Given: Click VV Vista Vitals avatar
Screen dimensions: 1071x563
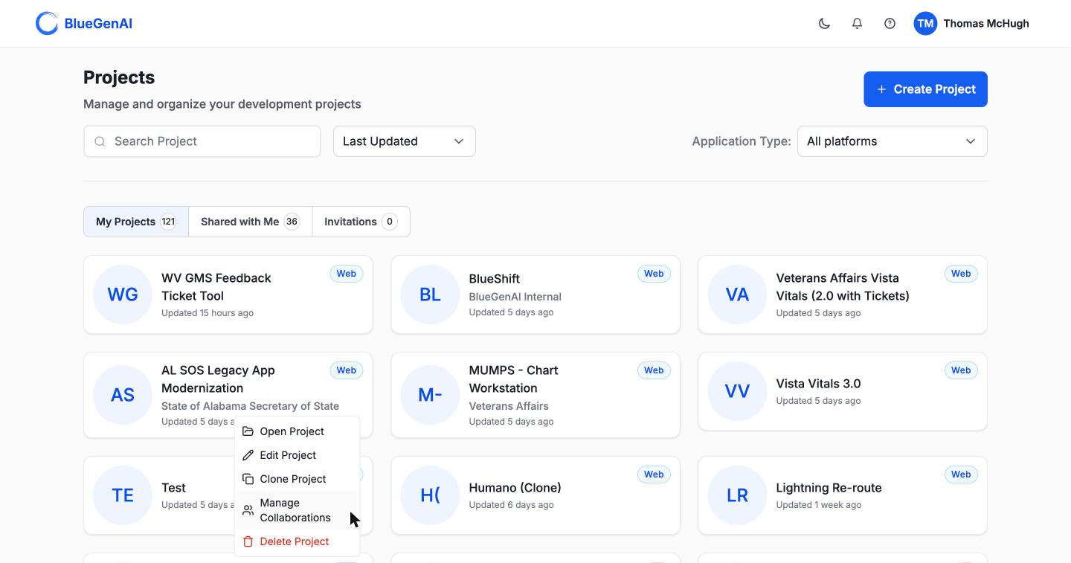Looking at the screenshot, I should coord(737,391).
